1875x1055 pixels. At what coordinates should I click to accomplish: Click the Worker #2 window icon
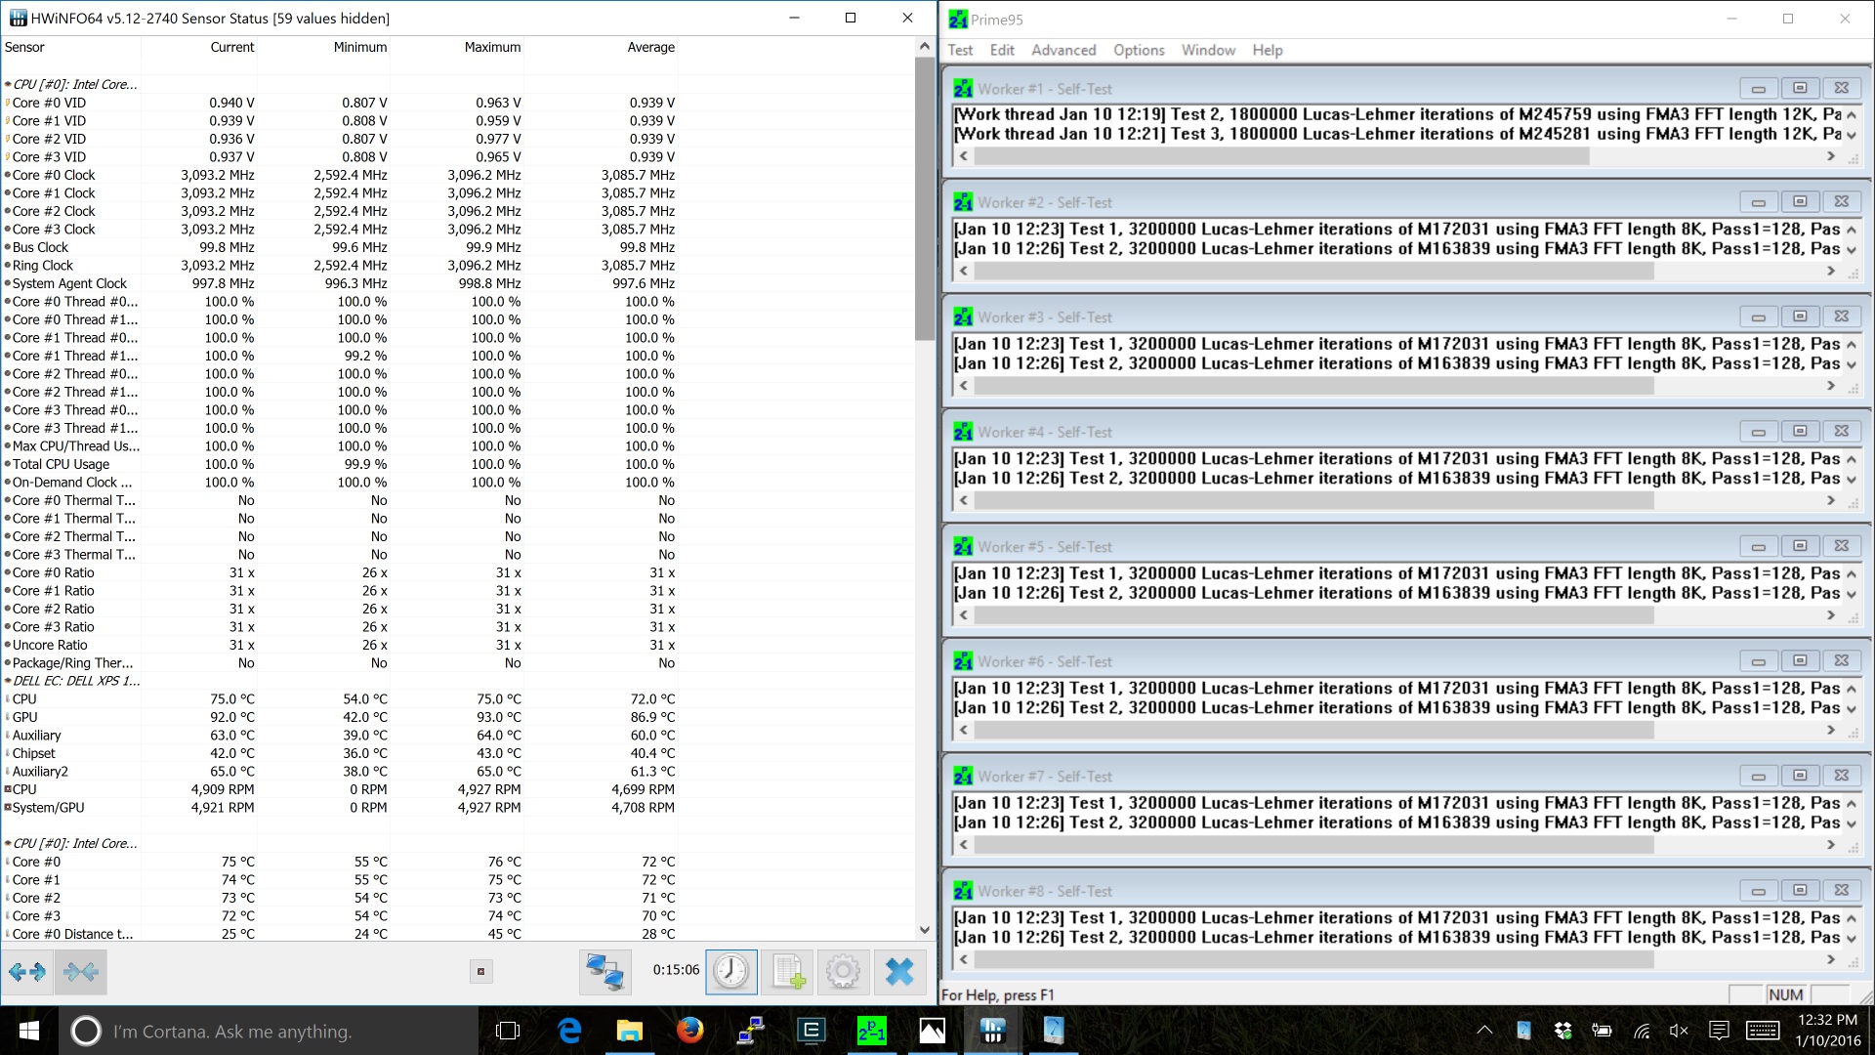tap(963, 202)
